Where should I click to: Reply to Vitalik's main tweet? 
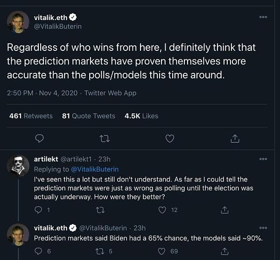point(40,138)
